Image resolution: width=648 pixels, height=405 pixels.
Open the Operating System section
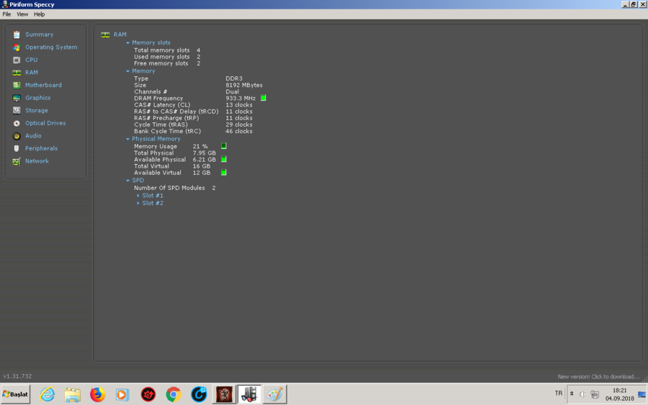tap(51, 47)
